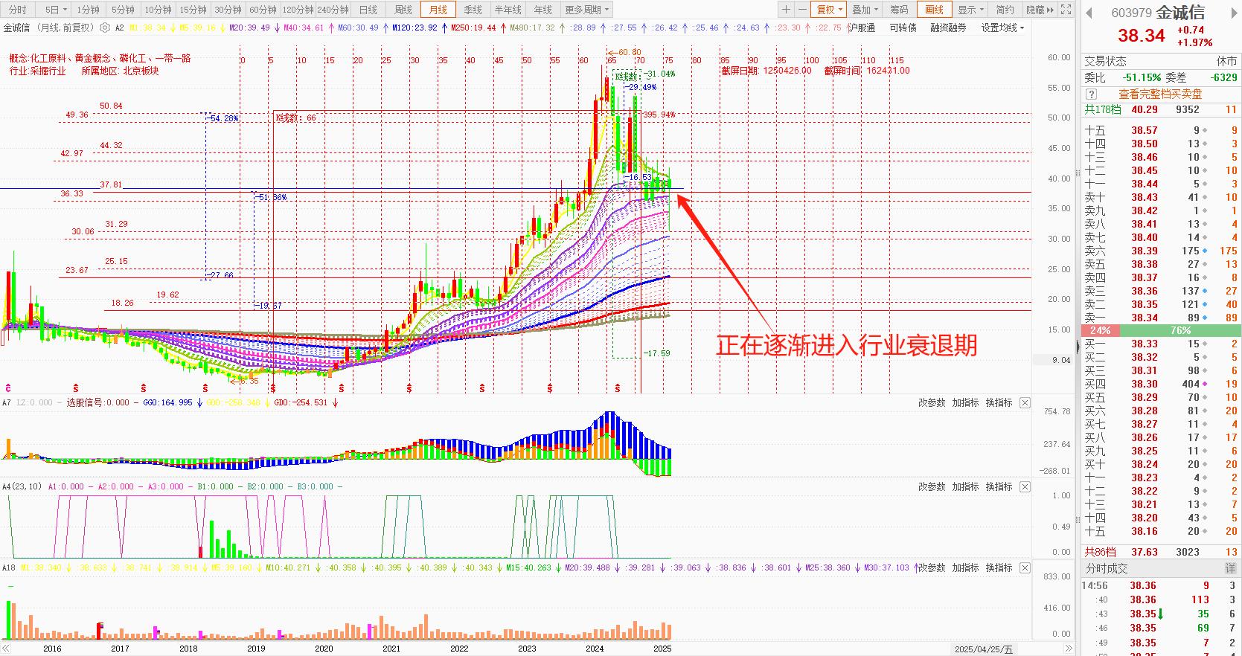
Task: Open 更多周期 period dropdown
Action: [586, 10]
